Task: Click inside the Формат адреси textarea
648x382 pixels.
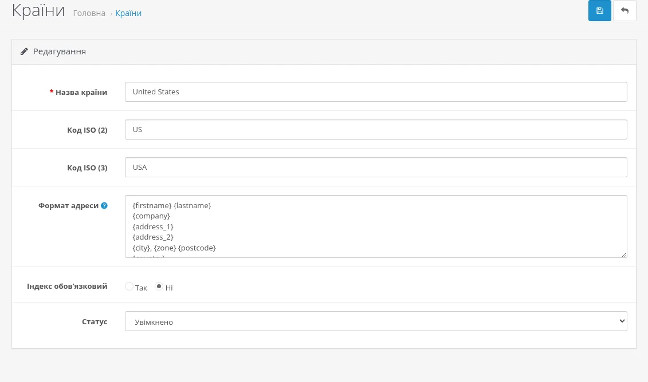Action: 376,226
